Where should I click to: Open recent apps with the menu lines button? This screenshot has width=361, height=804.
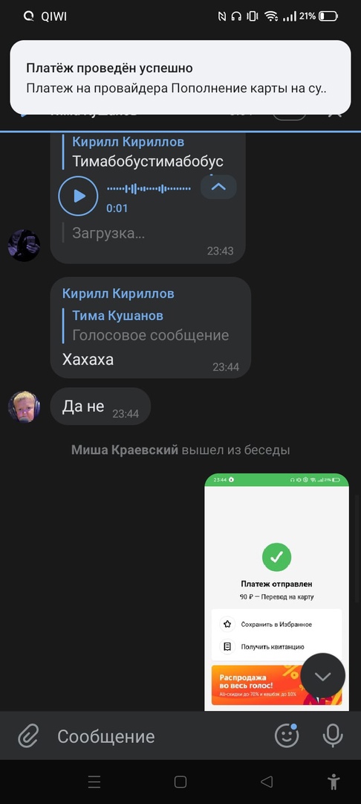(94, 782)
